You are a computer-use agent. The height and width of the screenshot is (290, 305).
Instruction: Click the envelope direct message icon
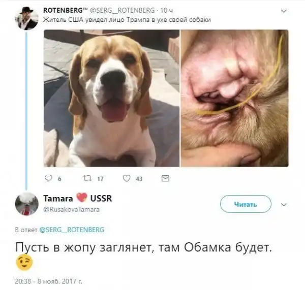[165, 178]
